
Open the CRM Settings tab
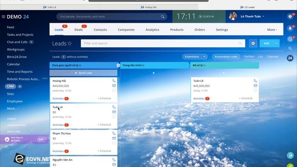point(222,30)
